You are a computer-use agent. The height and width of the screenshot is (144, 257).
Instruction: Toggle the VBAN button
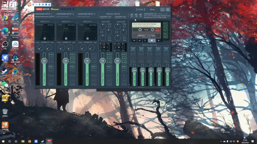(140, 10)
